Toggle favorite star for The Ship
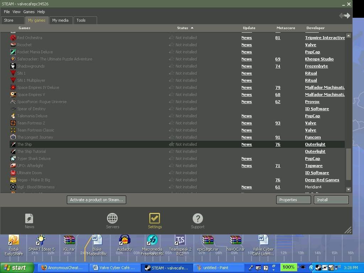 (x=171, y=144)
